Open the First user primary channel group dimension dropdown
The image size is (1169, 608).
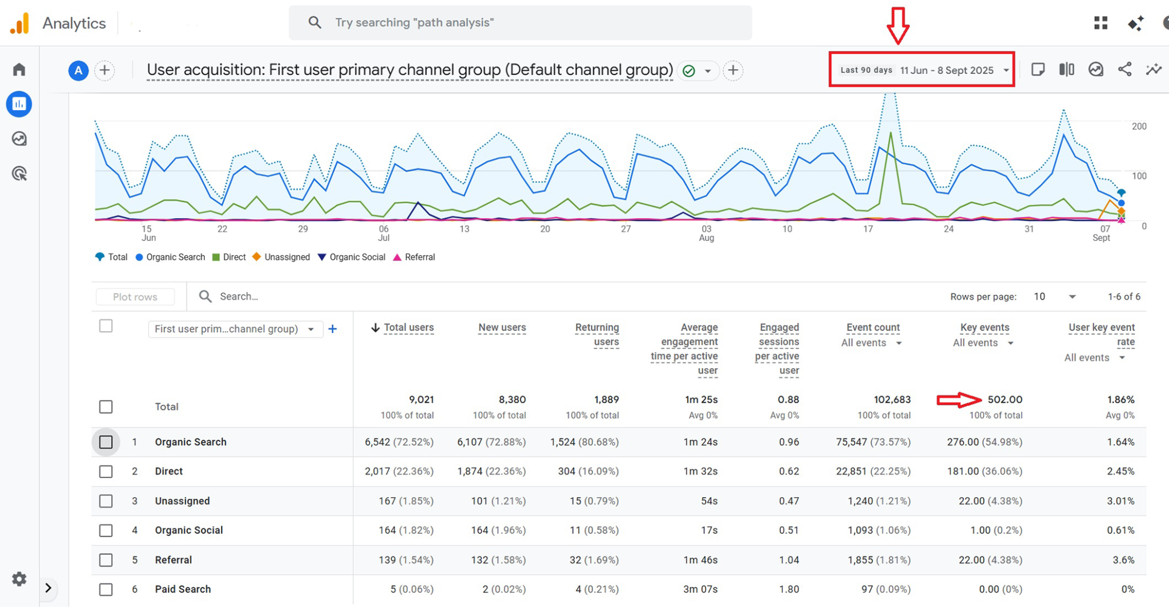[x=235, y=329]
